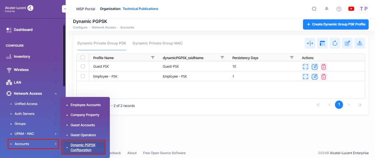Check the Guest PSK row checkbox

[x=83, y=66]
